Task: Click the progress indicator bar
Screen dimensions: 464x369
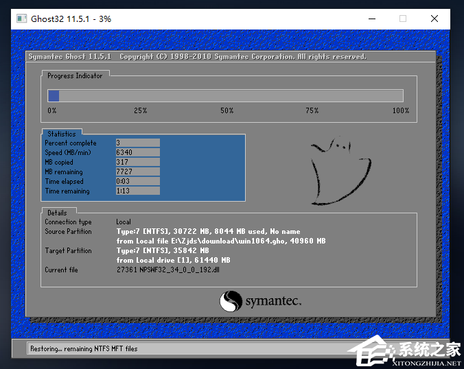Action: click(x=225, y=96)
